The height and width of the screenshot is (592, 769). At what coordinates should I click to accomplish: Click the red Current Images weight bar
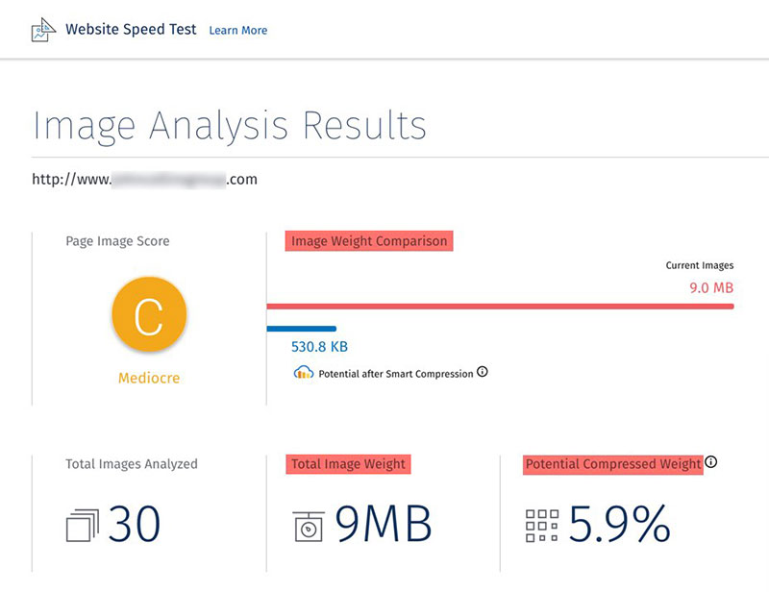(x=500, y=307)
